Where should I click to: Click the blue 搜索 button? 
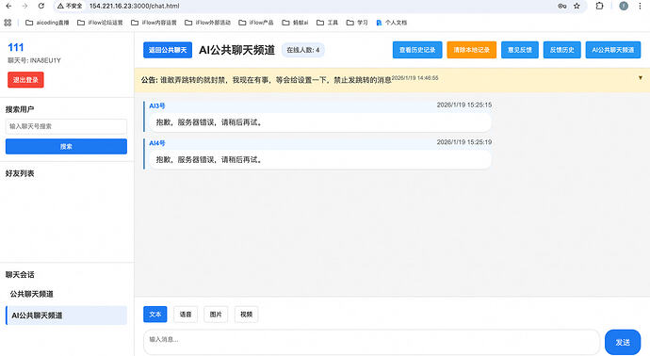tap(66, 146)
